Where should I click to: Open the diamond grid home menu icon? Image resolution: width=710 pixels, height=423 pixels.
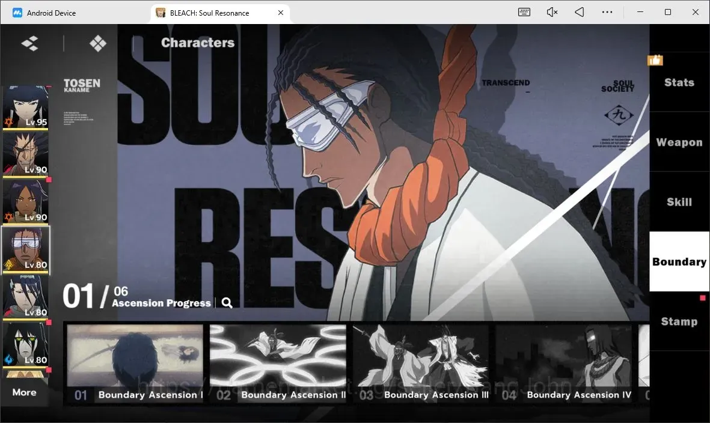click(98, 43)
